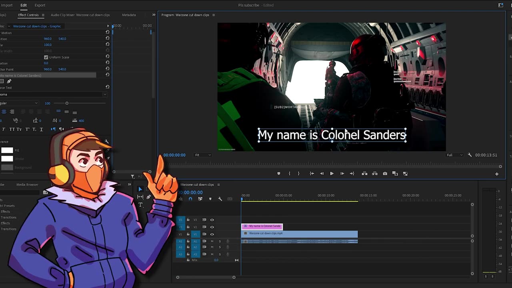Toggle V2 track output eye

point(212,227)
